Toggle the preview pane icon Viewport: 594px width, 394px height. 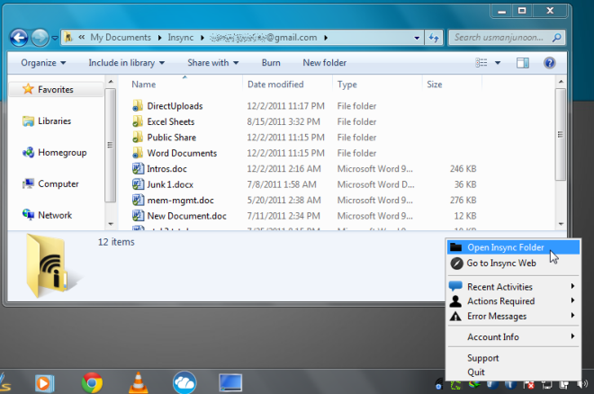tap(523, 63)
